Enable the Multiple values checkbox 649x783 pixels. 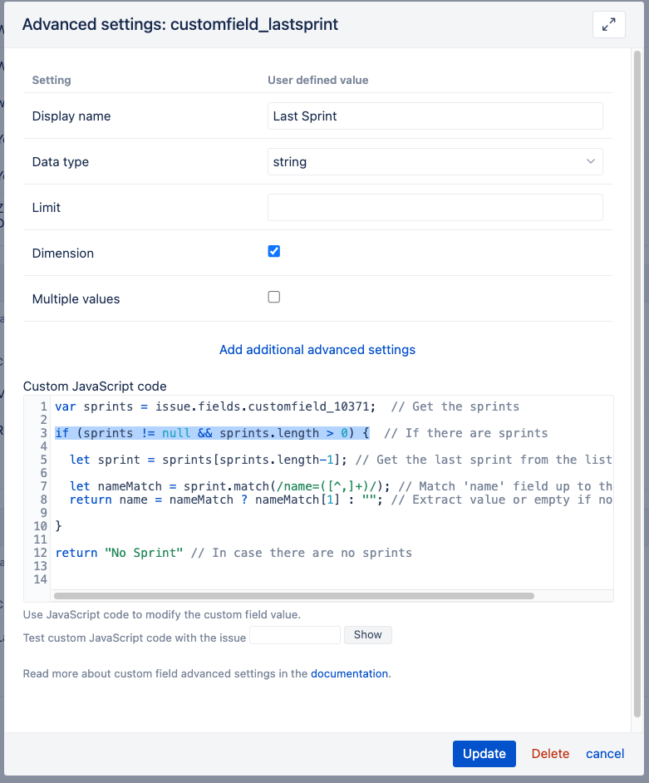click(274, 297)
